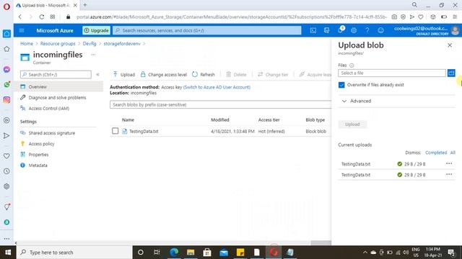The height and width of the screenshot is (259, 462).
Task: Sort by the Modified column header
Action: 219,120
